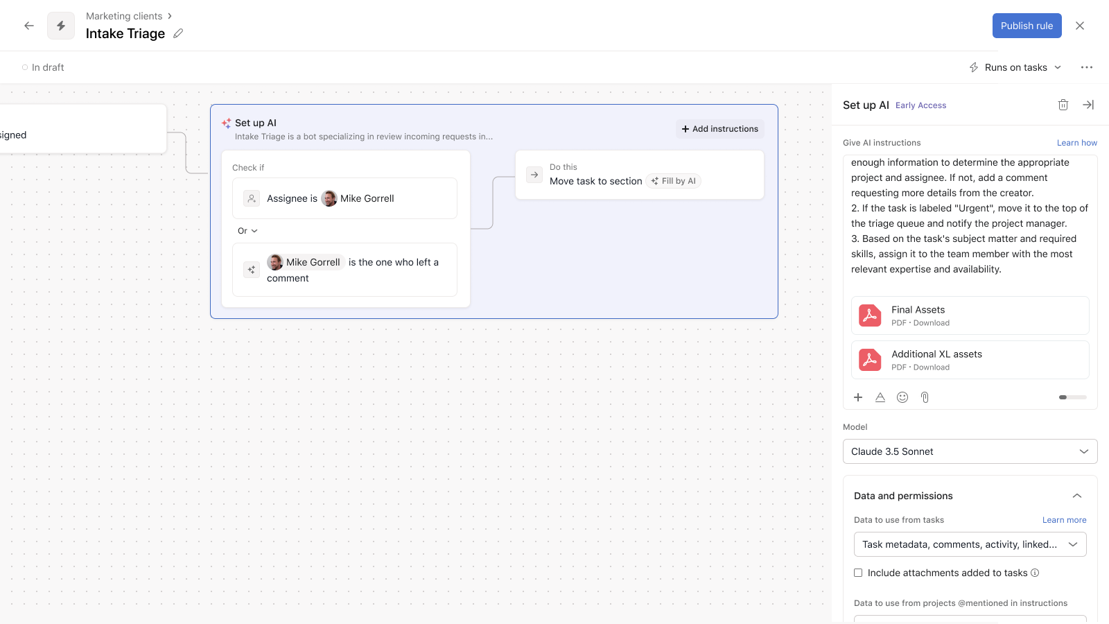
Task: Click the plus icon in instructions toolbar
Action: click(x=858, y=397)
